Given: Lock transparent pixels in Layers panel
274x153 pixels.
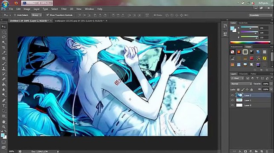Looking at the screenshot, I should 238,90.
